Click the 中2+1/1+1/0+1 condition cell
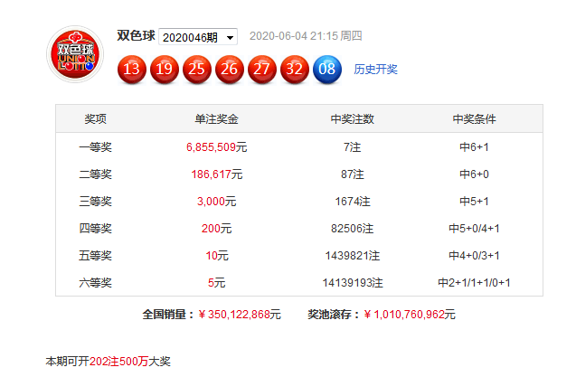 click(x=474, y=283)
